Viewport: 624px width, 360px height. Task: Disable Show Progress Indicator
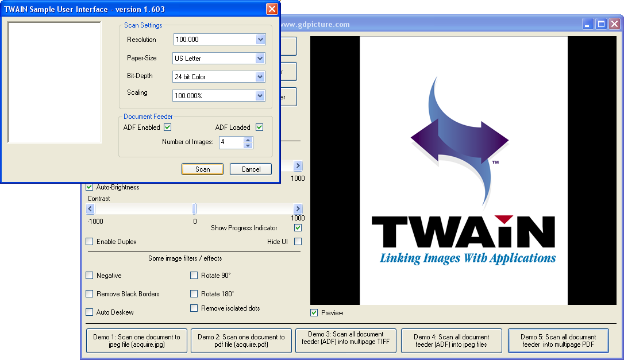tap(298, 228)
